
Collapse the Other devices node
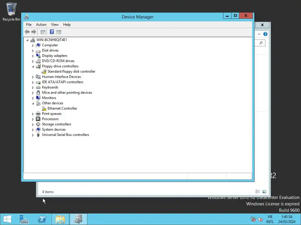coord(33,103)
